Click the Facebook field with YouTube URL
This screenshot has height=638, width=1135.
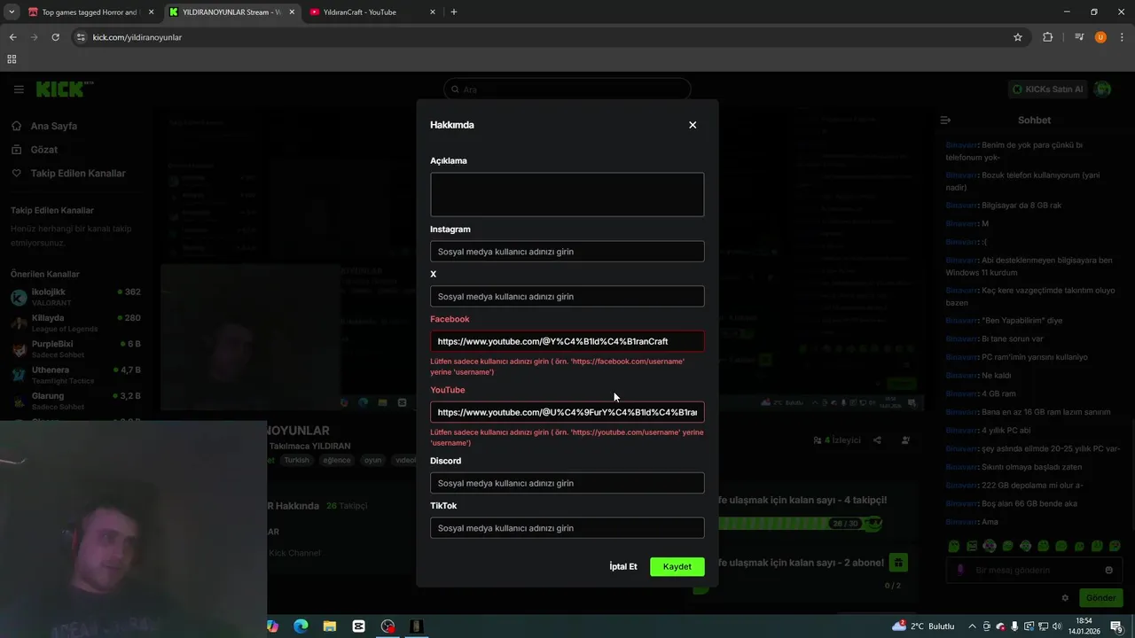567,341
